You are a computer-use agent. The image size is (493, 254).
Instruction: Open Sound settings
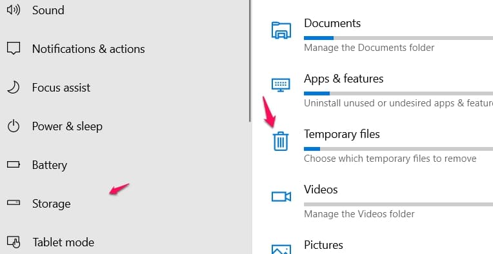pyautogui.click(x=48, y=10)
